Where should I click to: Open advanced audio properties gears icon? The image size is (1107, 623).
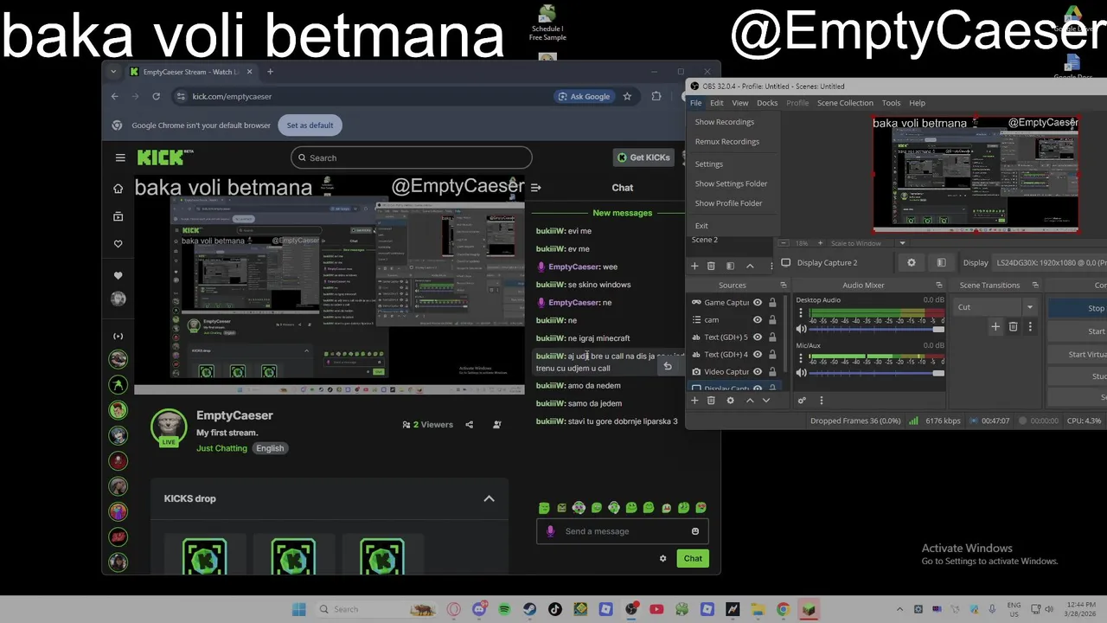pos(802,401)
